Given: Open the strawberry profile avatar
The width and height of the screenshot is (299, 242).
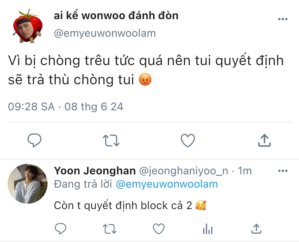Looking at the screenshot, I should click(28, 26).
